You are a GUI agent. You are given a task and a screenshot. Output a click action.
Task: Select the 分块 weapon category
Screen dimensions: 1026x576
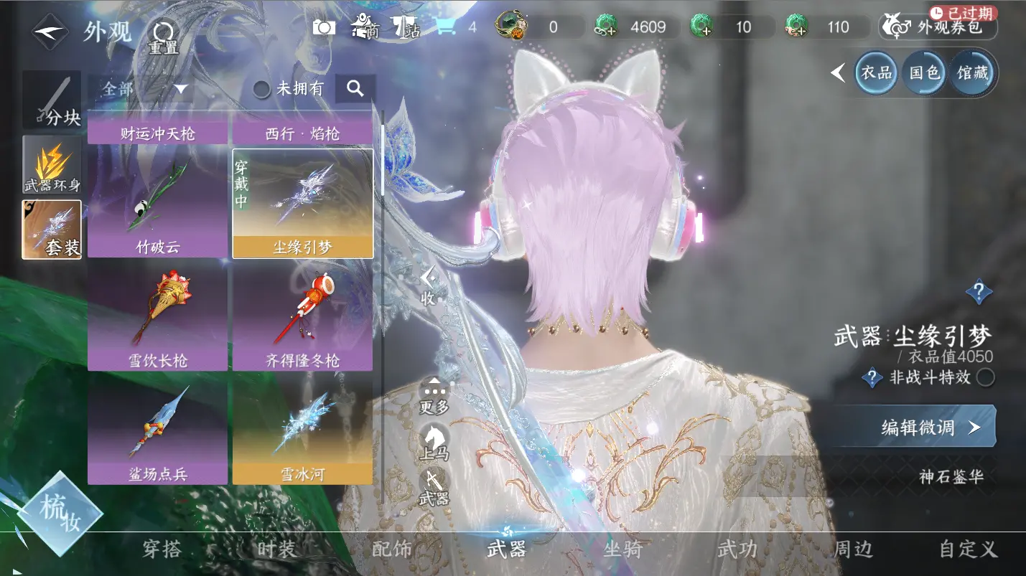[x=52, y=100]
